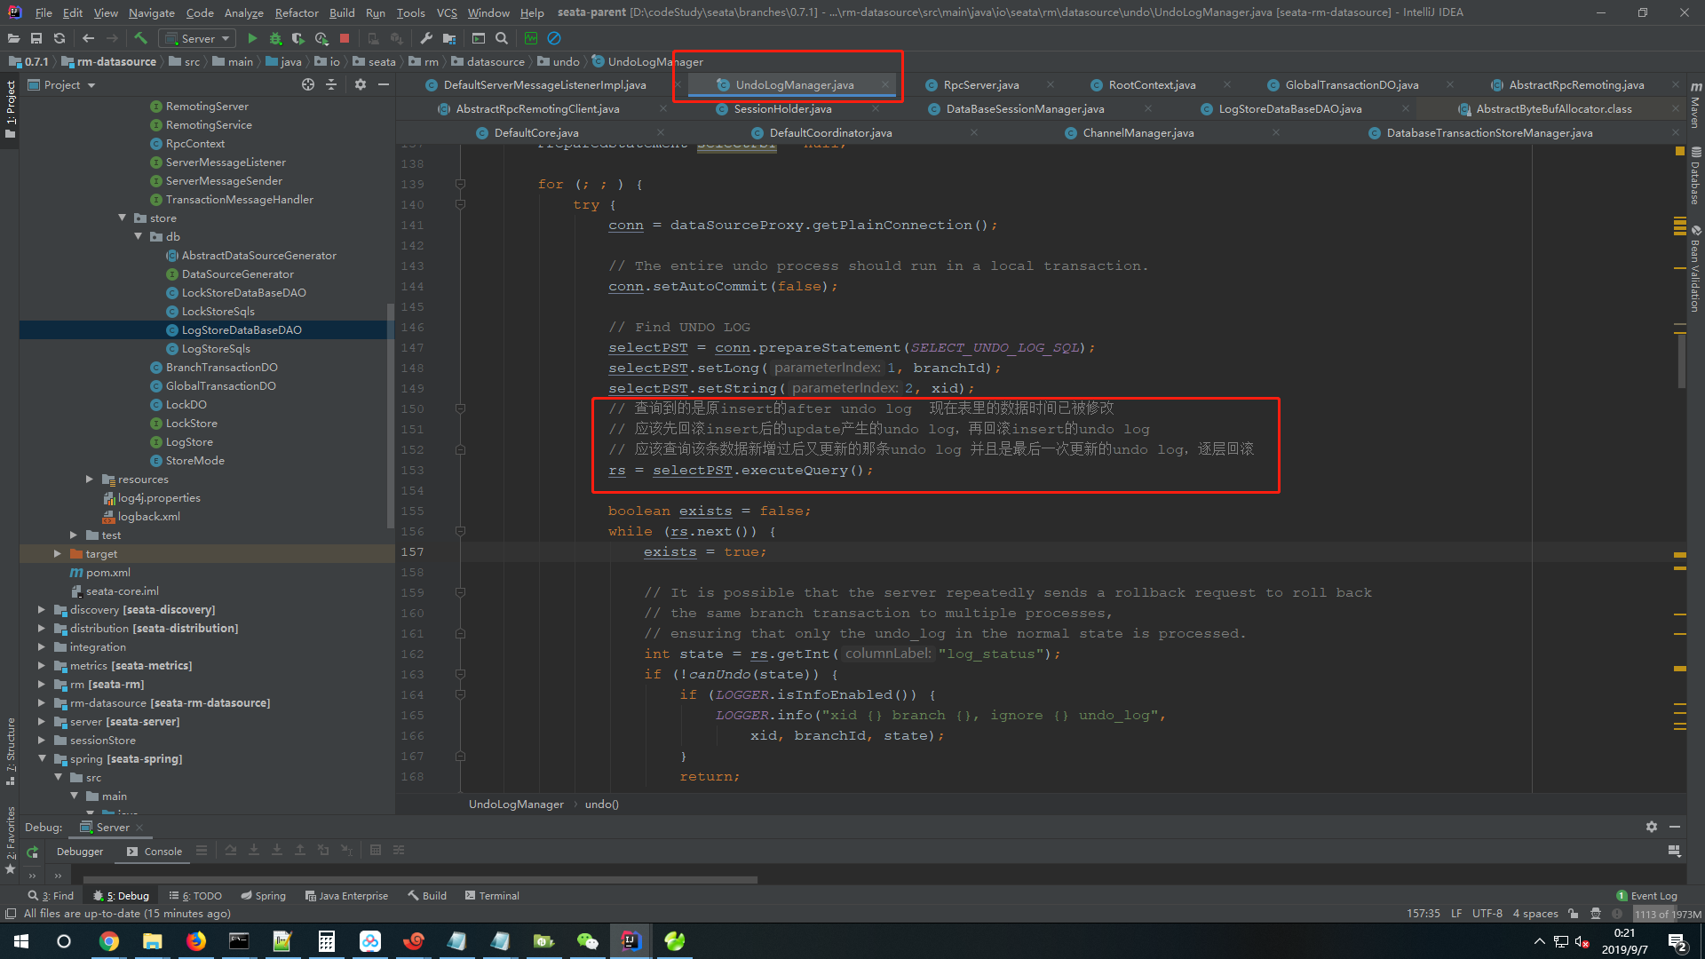
Task: Collapse the store folder in tree
Action: (x=123, y=218)
